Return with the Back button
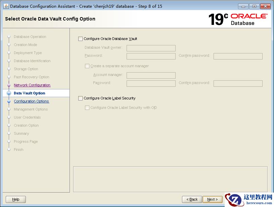This screenshot has width=274, height=207. [x=192, y=199]
